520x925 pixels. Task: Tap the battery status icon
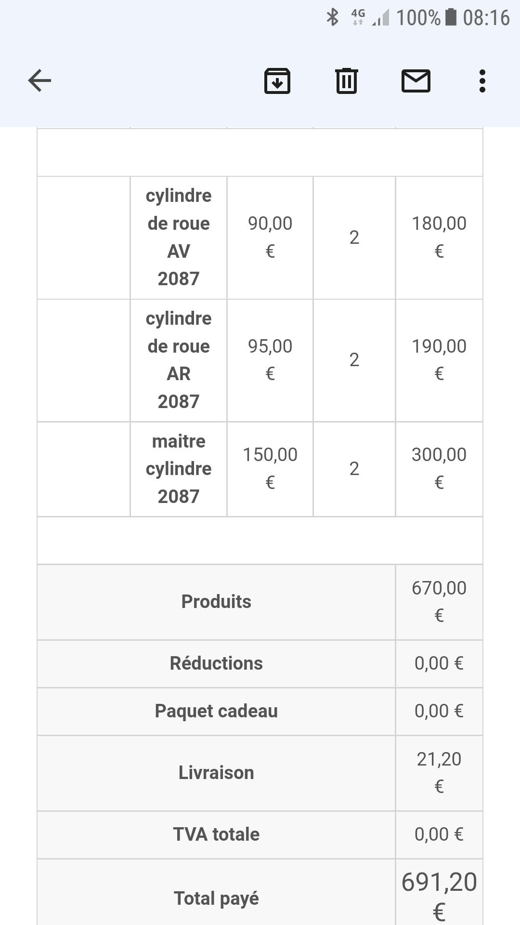click(x=451, y=17)
